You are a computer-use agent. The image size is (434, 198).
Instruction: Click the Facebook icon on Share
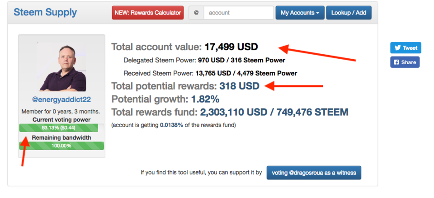(x=396, y=62)
